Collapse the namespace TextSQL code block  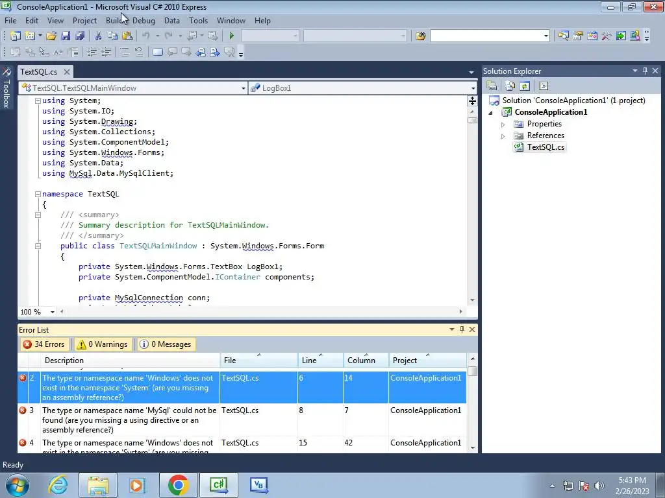tap(38, 194)
